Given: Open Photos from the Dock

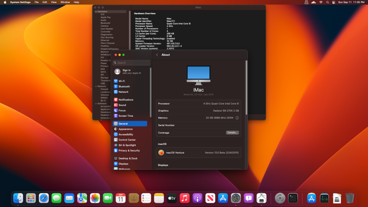Looking at the screenshot, I should click(x=95, y=198).
